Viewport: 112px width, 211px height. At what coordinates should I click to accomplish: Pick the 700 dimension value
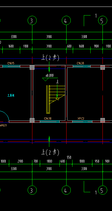36,161
